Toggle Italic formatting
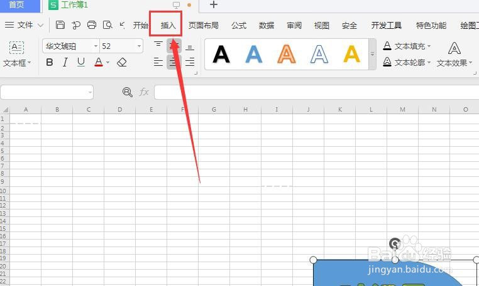The height and width of the screenshot is (286, 479). 65,63
